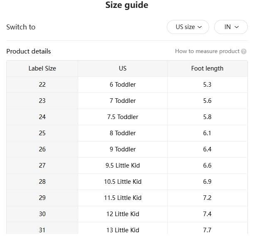Click the US column header

click(123, 68)
